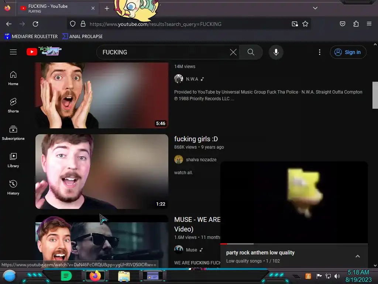Open the 5:46 video thumbnail

coord(102,95)
